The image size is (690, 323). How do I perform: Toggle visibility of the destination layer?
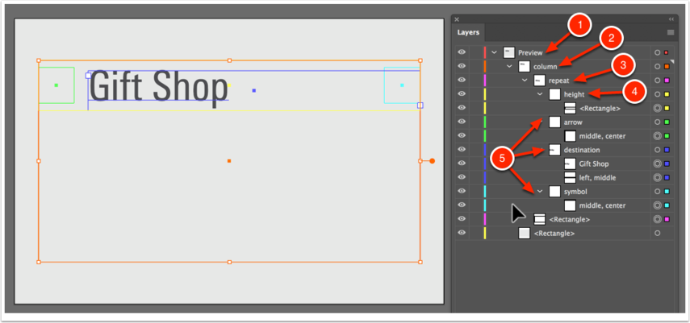click(x=461, y=150)
